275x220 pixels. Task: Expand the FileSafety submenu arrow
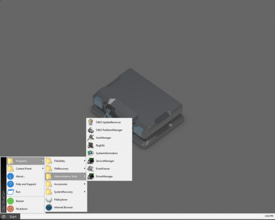click(x=85, y=161)
